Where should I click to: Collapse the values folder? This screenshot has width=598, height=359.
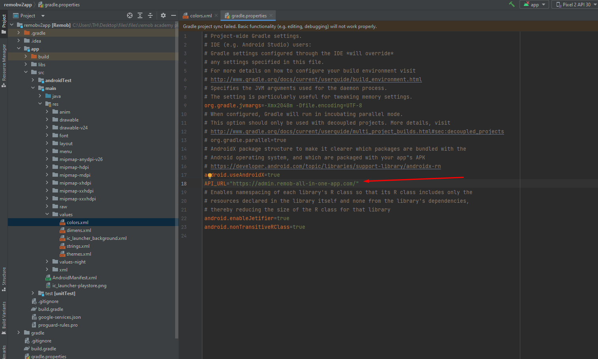47,214
